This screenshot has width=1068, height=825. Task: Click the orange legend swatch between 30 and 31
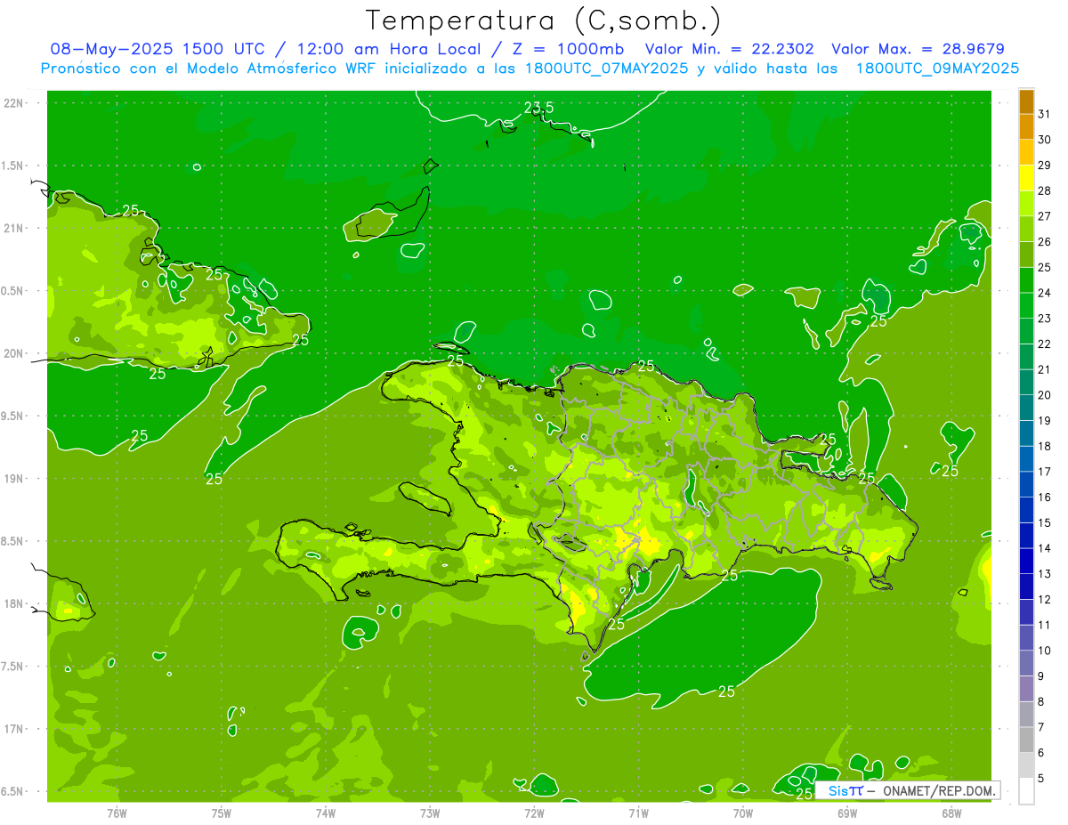(x=1026, y=126)
